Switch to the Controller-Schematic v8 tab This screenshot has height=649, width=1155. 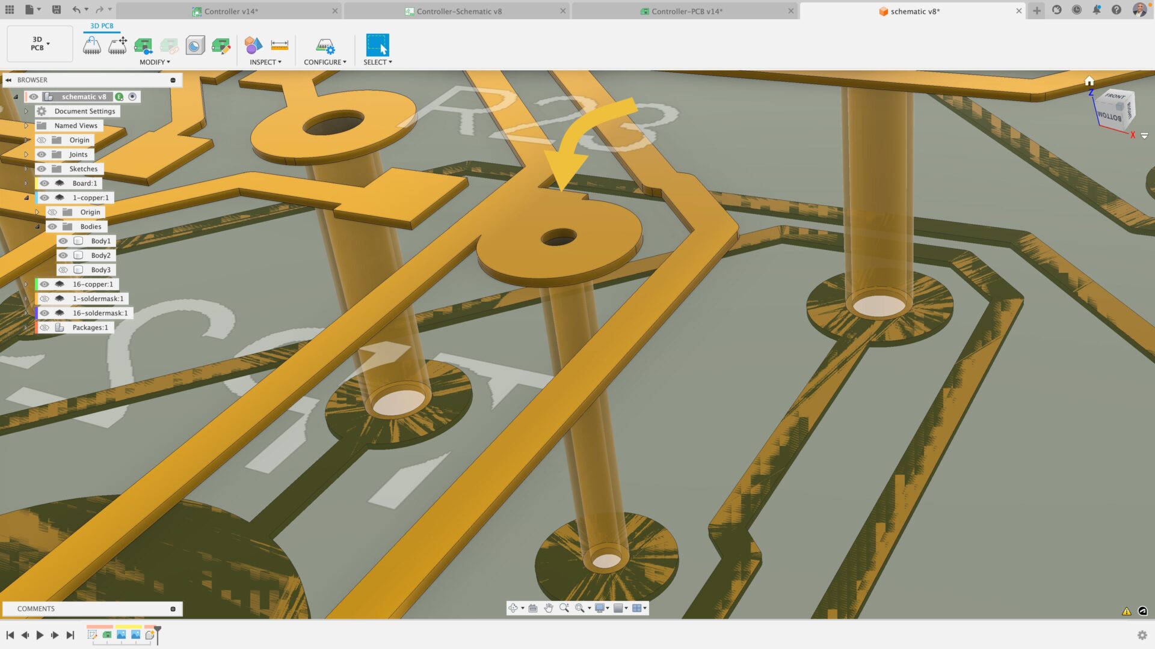(x=458, y=11)
